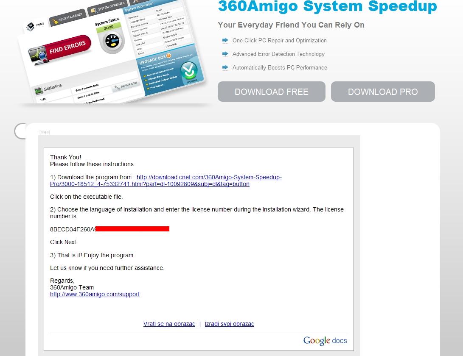The width and height of the screenshot is (463, 356).
Task: Click the DOWNLOAD PRO button
Action: 383,92
